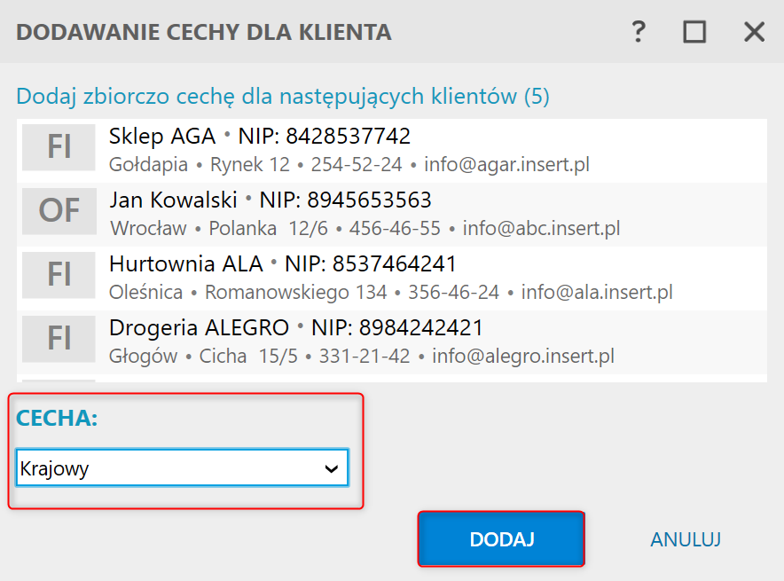
Task: Click ANULUJ to cancel
Action: (x=685, y=539)
